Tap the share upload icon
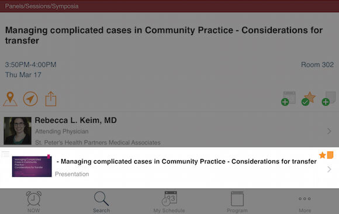This screenshot has width=339, height=214. click(x=51, y=99)
